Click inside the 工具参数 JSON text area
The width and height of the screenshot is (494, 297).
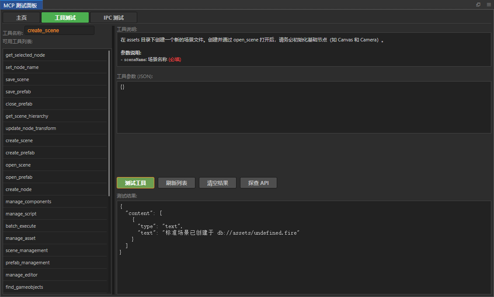(304, 107)
